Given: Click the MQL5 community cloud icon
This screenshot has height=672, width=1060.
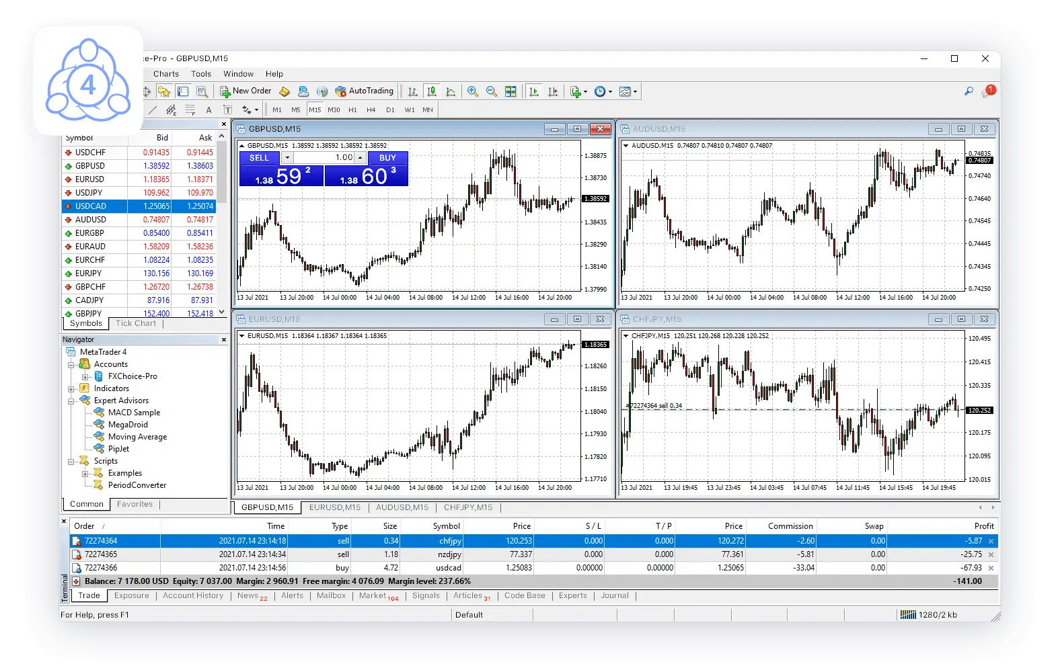Looking at the screenshot, I should 303,91.
